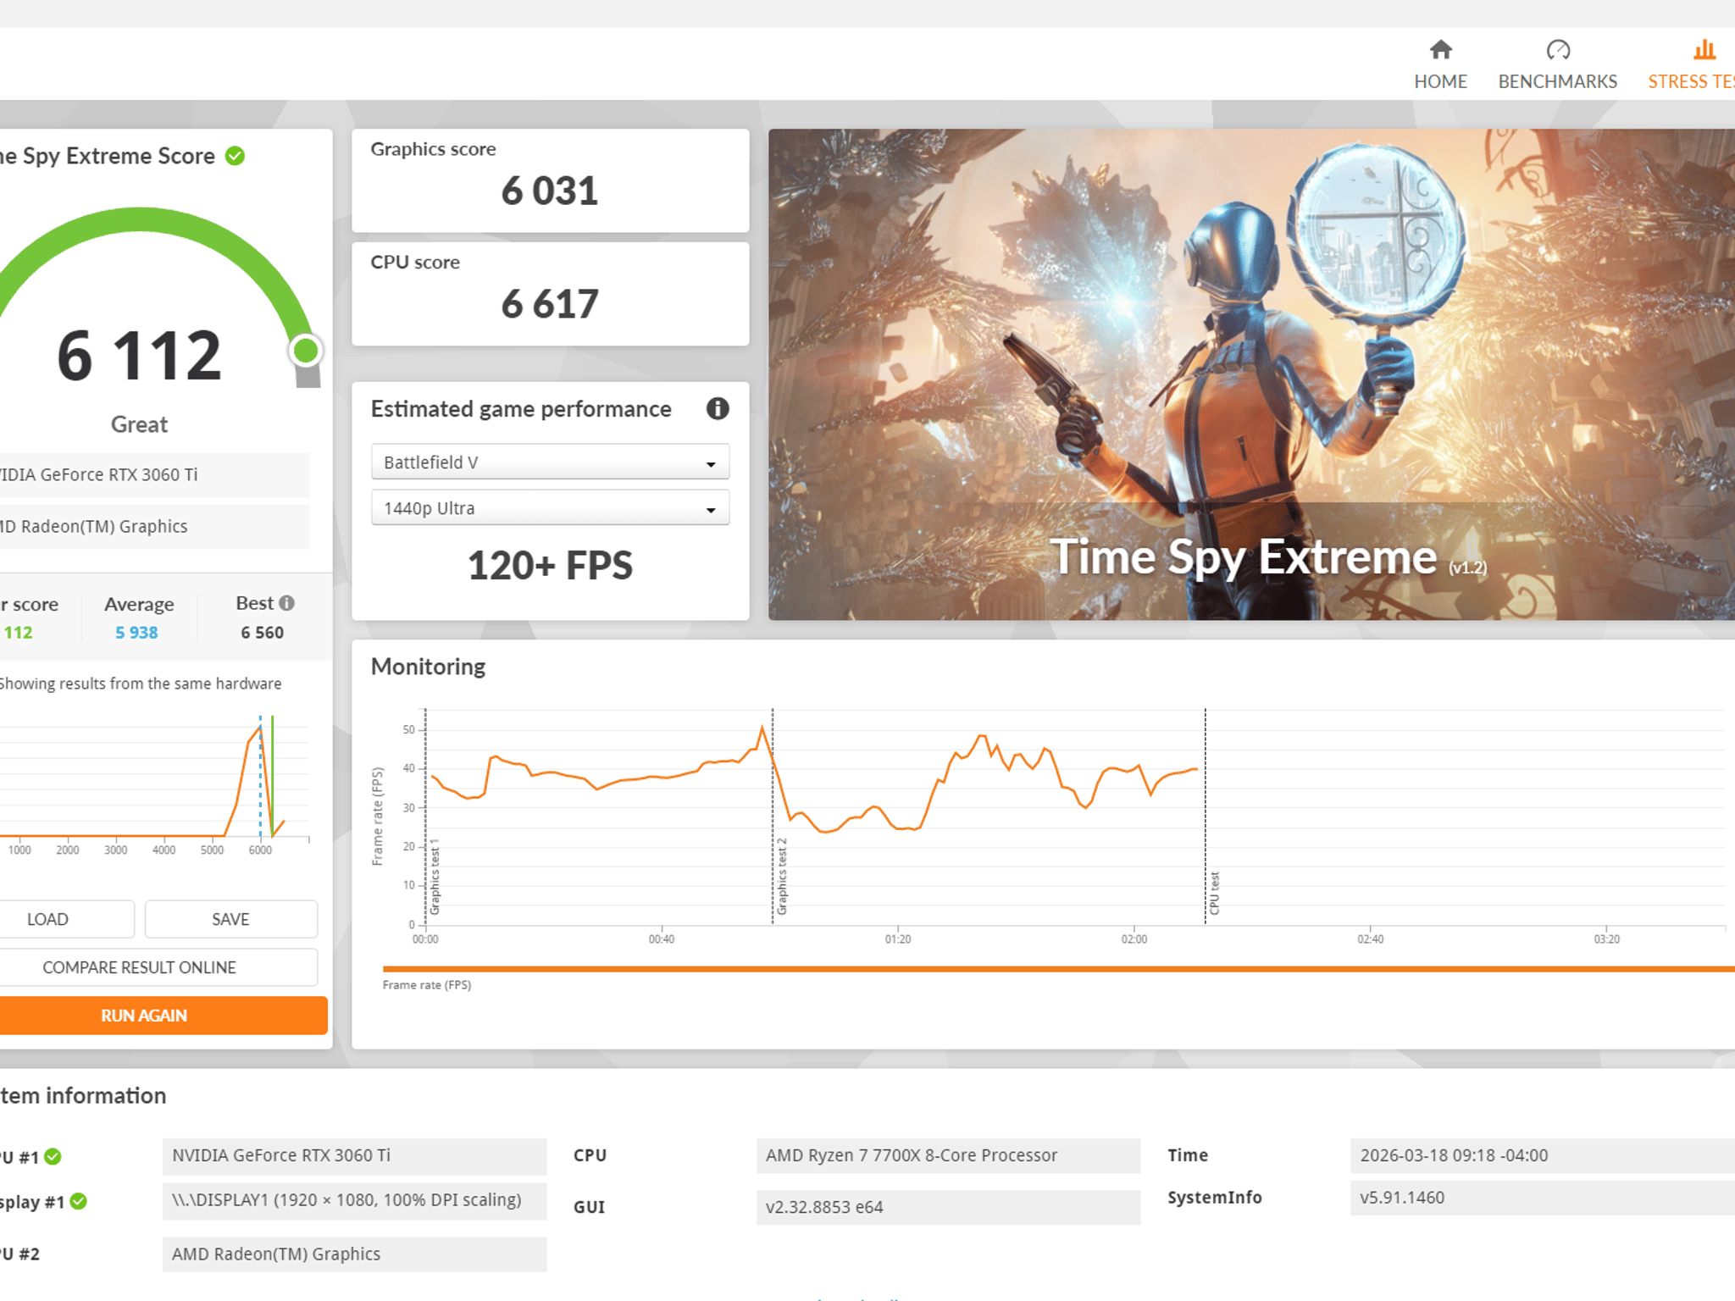Click the info icon beside Best score
1735x1301 pixels.
point(287,603)
